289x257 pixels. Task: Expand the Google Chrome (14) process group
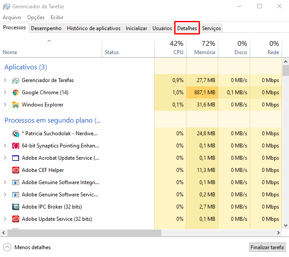(x=5, y=93)
